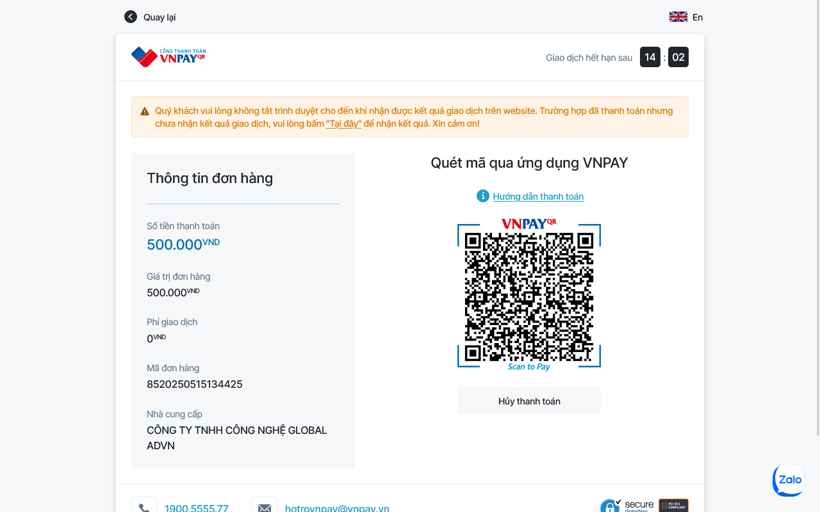This screenshot has height=512, width=820.
Task: Open the "Tại đây" link in notice
Action: pyautogui.click(x=344, y=124)
